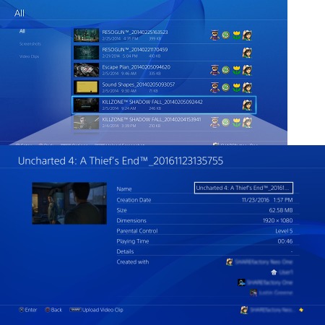This screenshot has height=325, width=325.
Task: Switch to the Video Clips category
Action: pos(29,56)
